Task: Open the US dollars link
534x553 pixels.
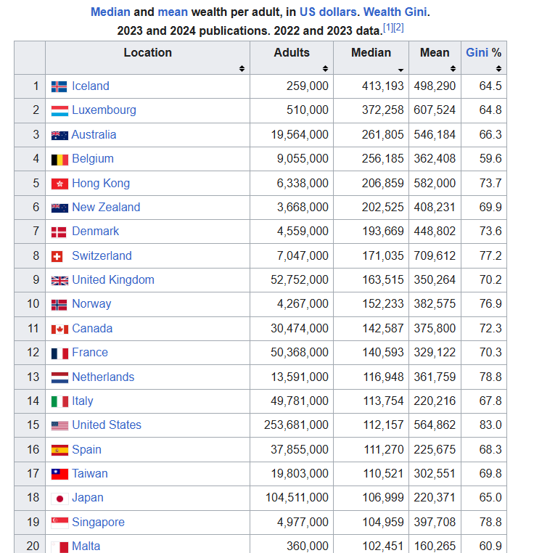Action: coord(328,12)
